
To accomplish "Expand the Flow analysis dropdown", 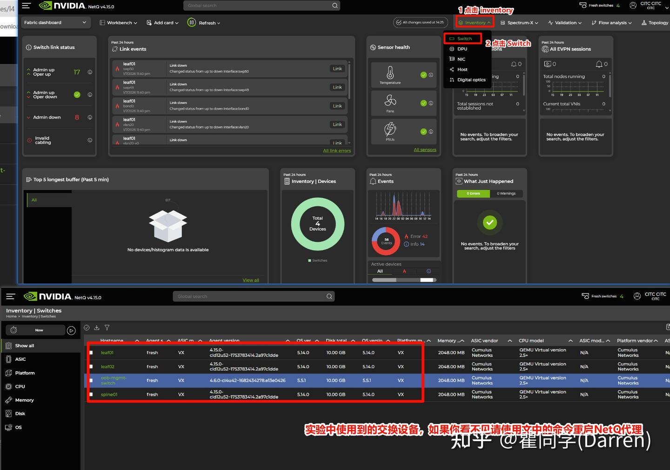I will 611,22.
